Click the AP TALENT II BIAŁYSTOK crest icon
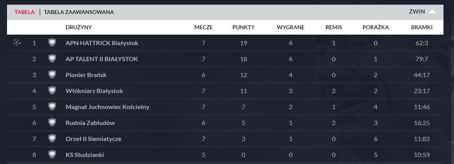 pyautogui.click(x=52, y=59)
